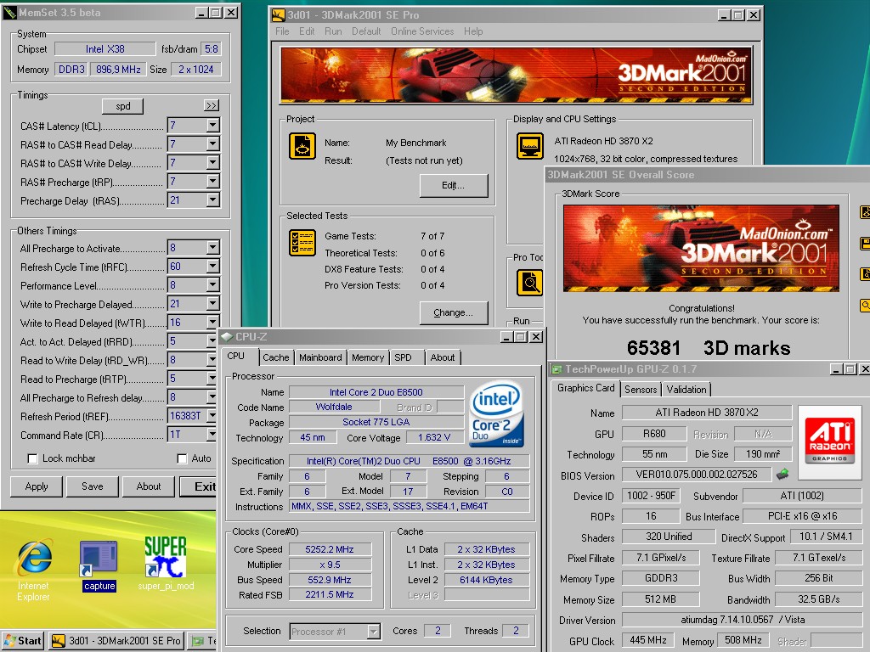
Task: Click the 3DMark2001 SE Pro taskbar button
Action: pos(116,641)
